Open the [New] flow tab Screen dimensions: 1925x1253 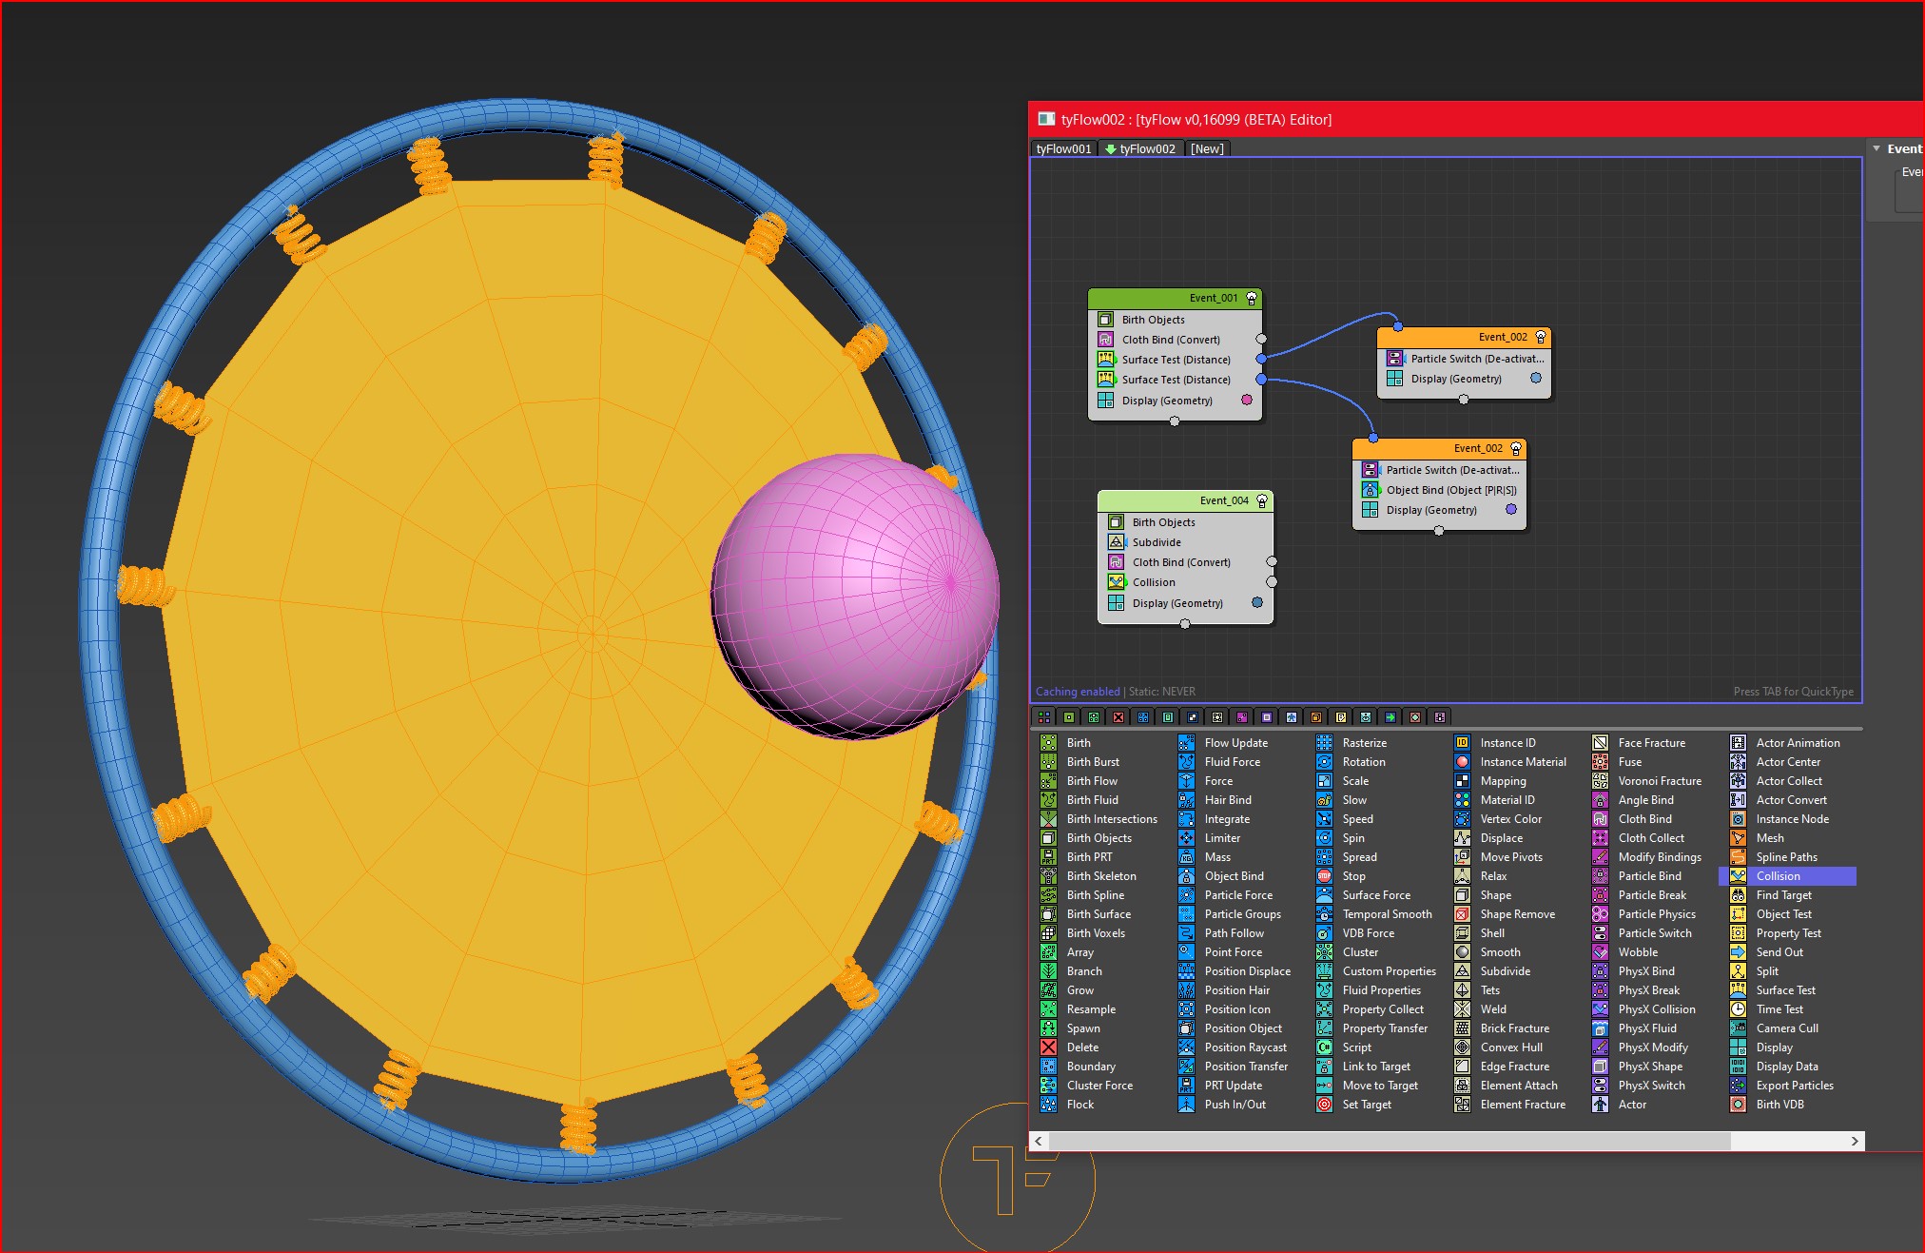[x=1207, y=148]
